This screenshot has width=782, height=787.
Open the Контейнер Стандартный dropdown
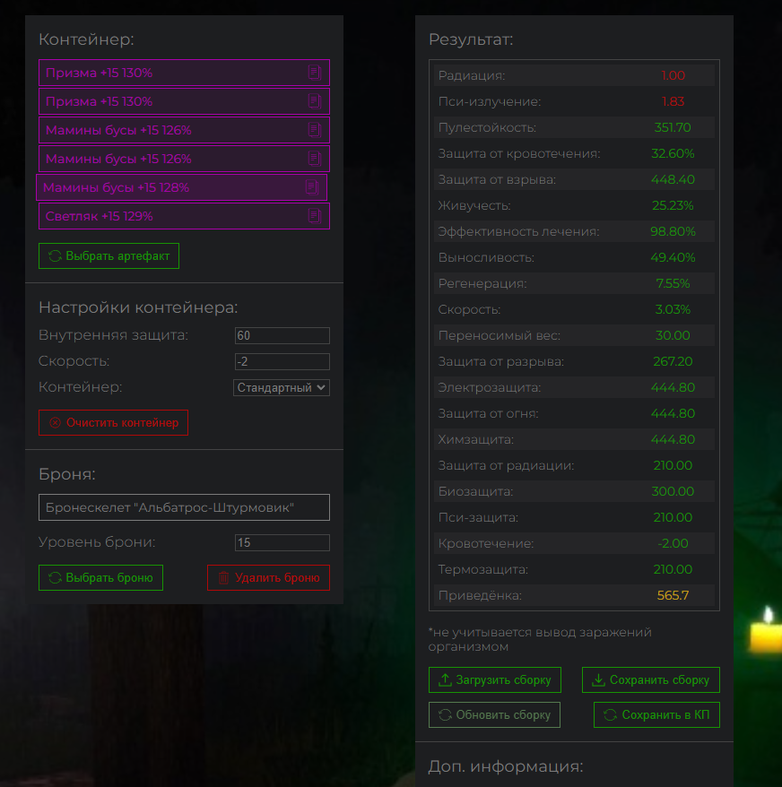pos(282,387)
